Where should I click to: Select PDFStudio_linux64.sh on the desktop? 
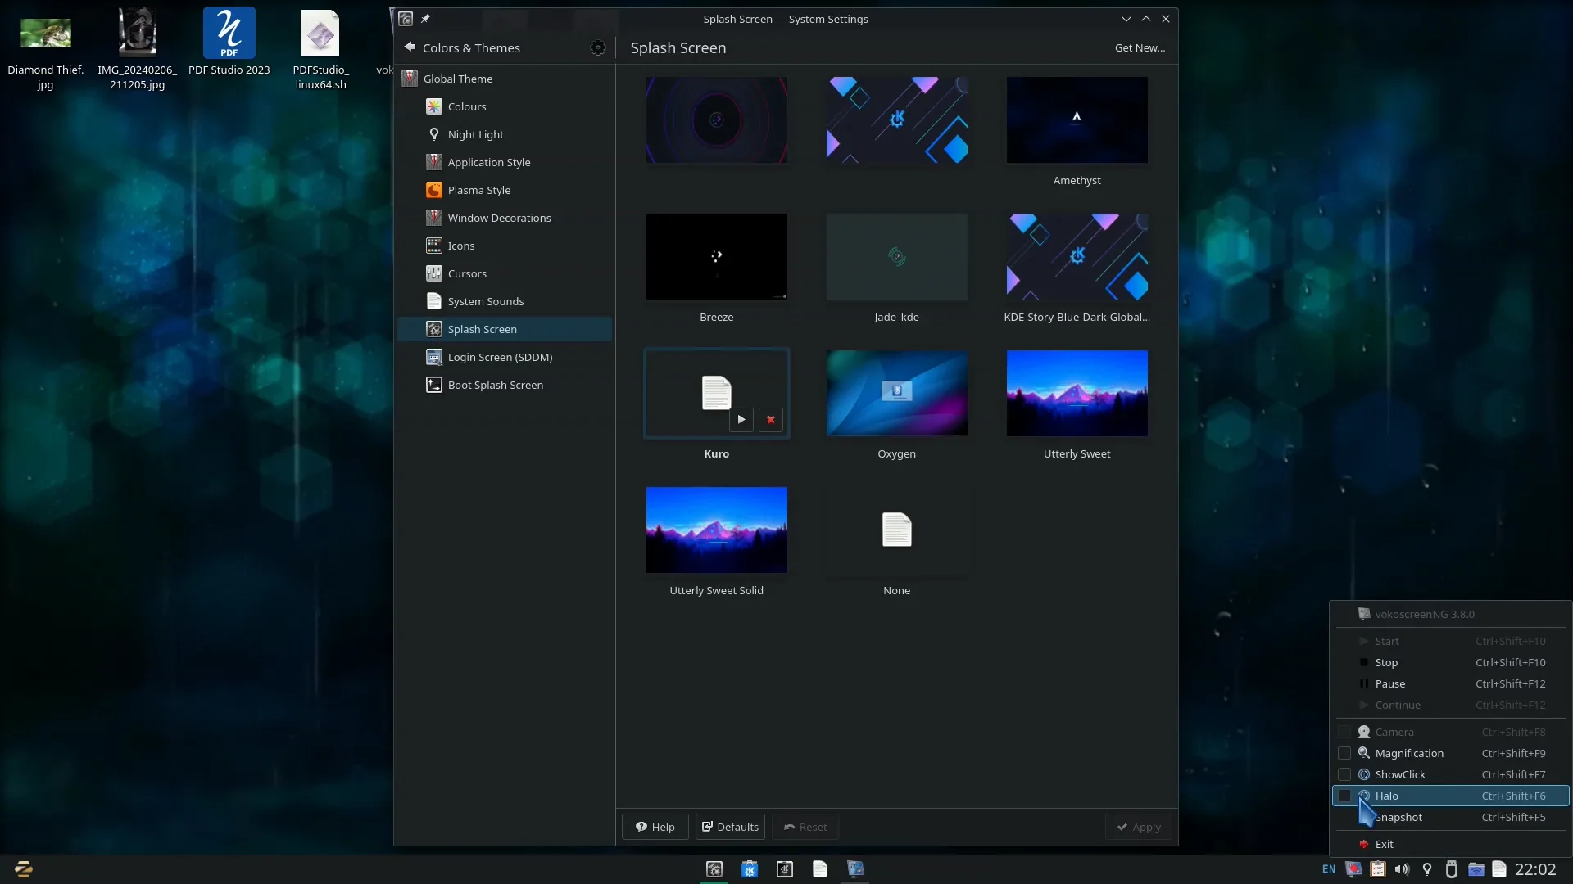[320, 51]
